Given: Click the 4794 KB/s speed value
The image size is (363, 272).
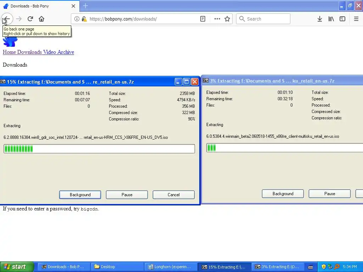Looking at the screenshot, I should click(186, 100).
